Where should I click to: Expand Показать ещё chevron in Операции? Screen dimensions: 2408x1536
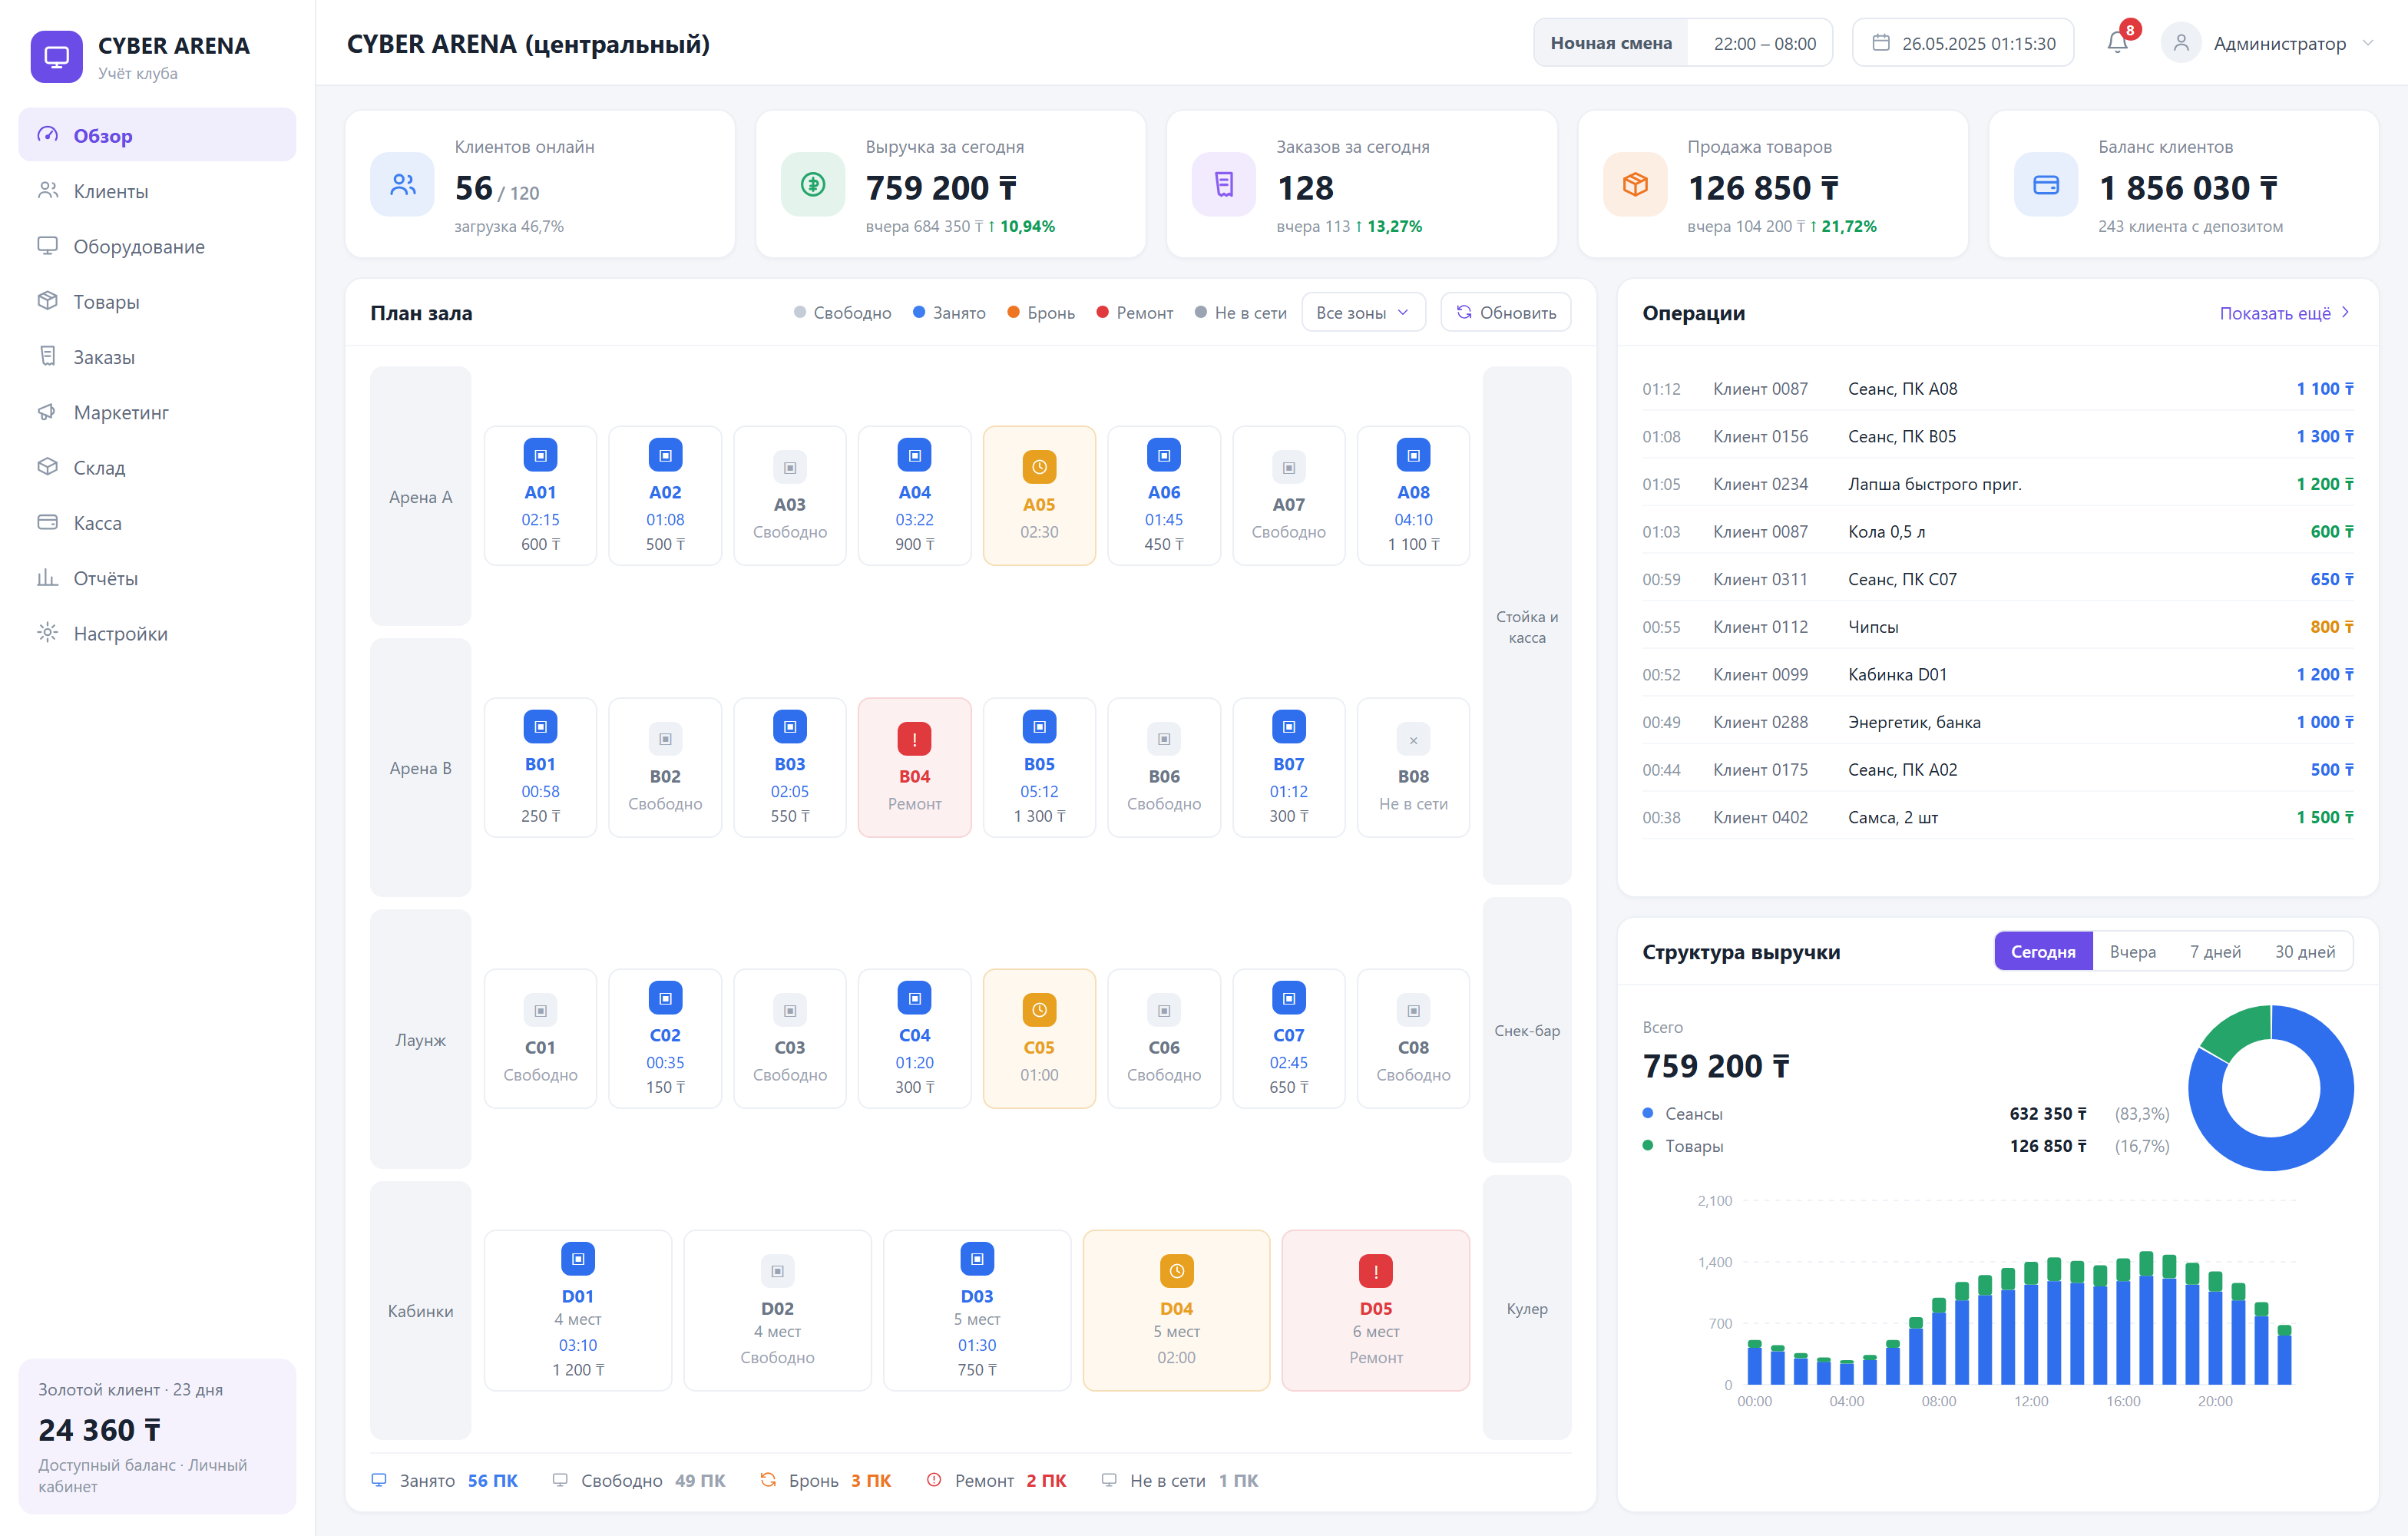tap(2345, 313)
